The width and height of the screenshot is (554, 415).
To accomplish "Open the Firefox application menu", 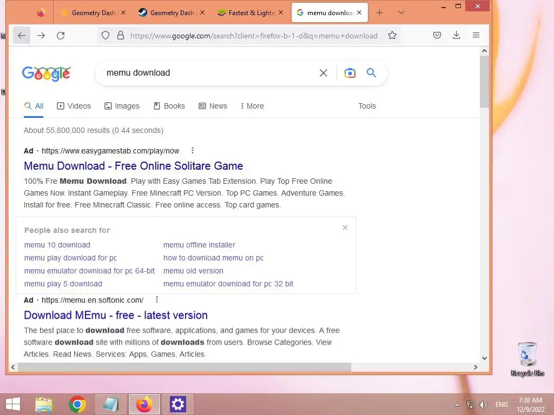I will [x=476, y=35].
